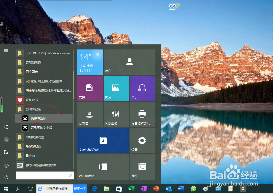Click the owl mascot icon on desktop

pyautogui.click(x=174, y=6)
